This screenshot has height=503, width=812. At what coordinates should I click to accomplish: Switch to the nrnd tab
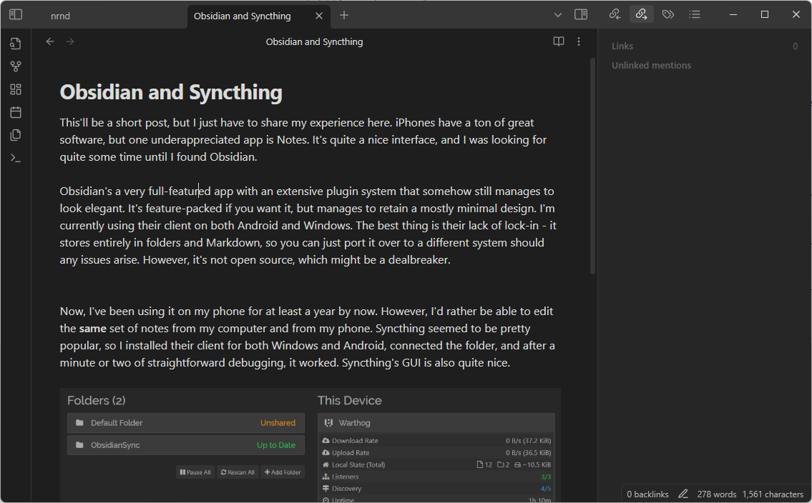[60, 16]
